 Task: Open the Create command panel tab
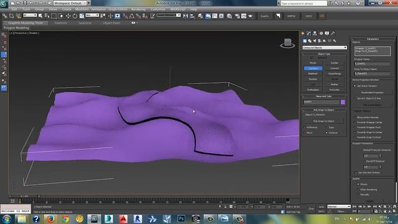[303, 33]
